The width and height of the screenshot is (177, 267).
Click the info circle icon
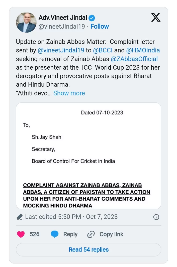[156, 217]
